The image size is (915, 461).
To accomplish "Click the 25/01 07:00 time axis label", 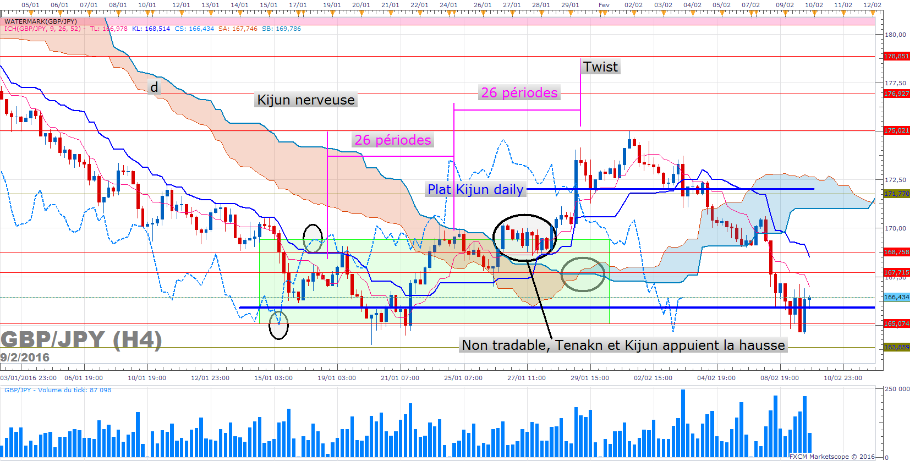I will tap(463, 378).
